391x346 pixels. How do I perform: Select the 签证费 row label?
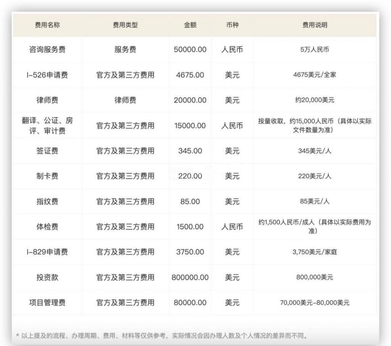coord(47,151)
